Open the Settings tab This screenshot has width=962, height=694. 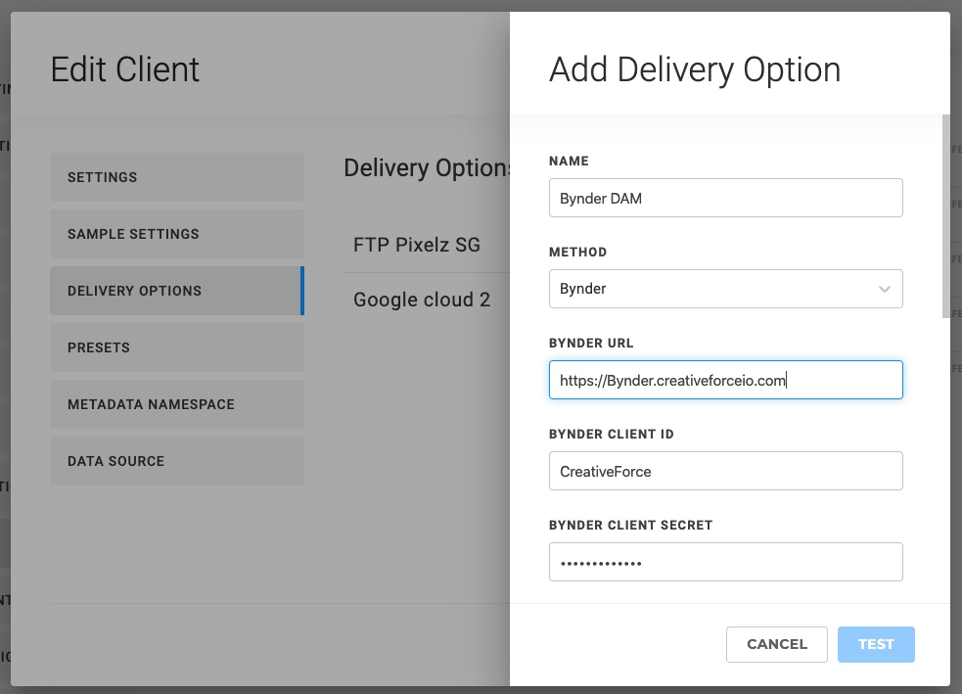(x=177, y=177)
